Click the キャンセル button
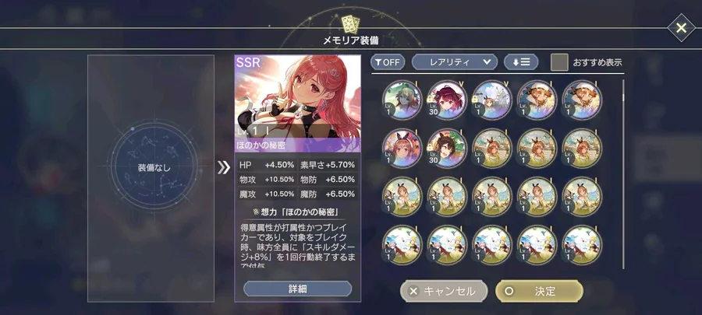Viewport: 702px width, 315px height. [444, 292]
